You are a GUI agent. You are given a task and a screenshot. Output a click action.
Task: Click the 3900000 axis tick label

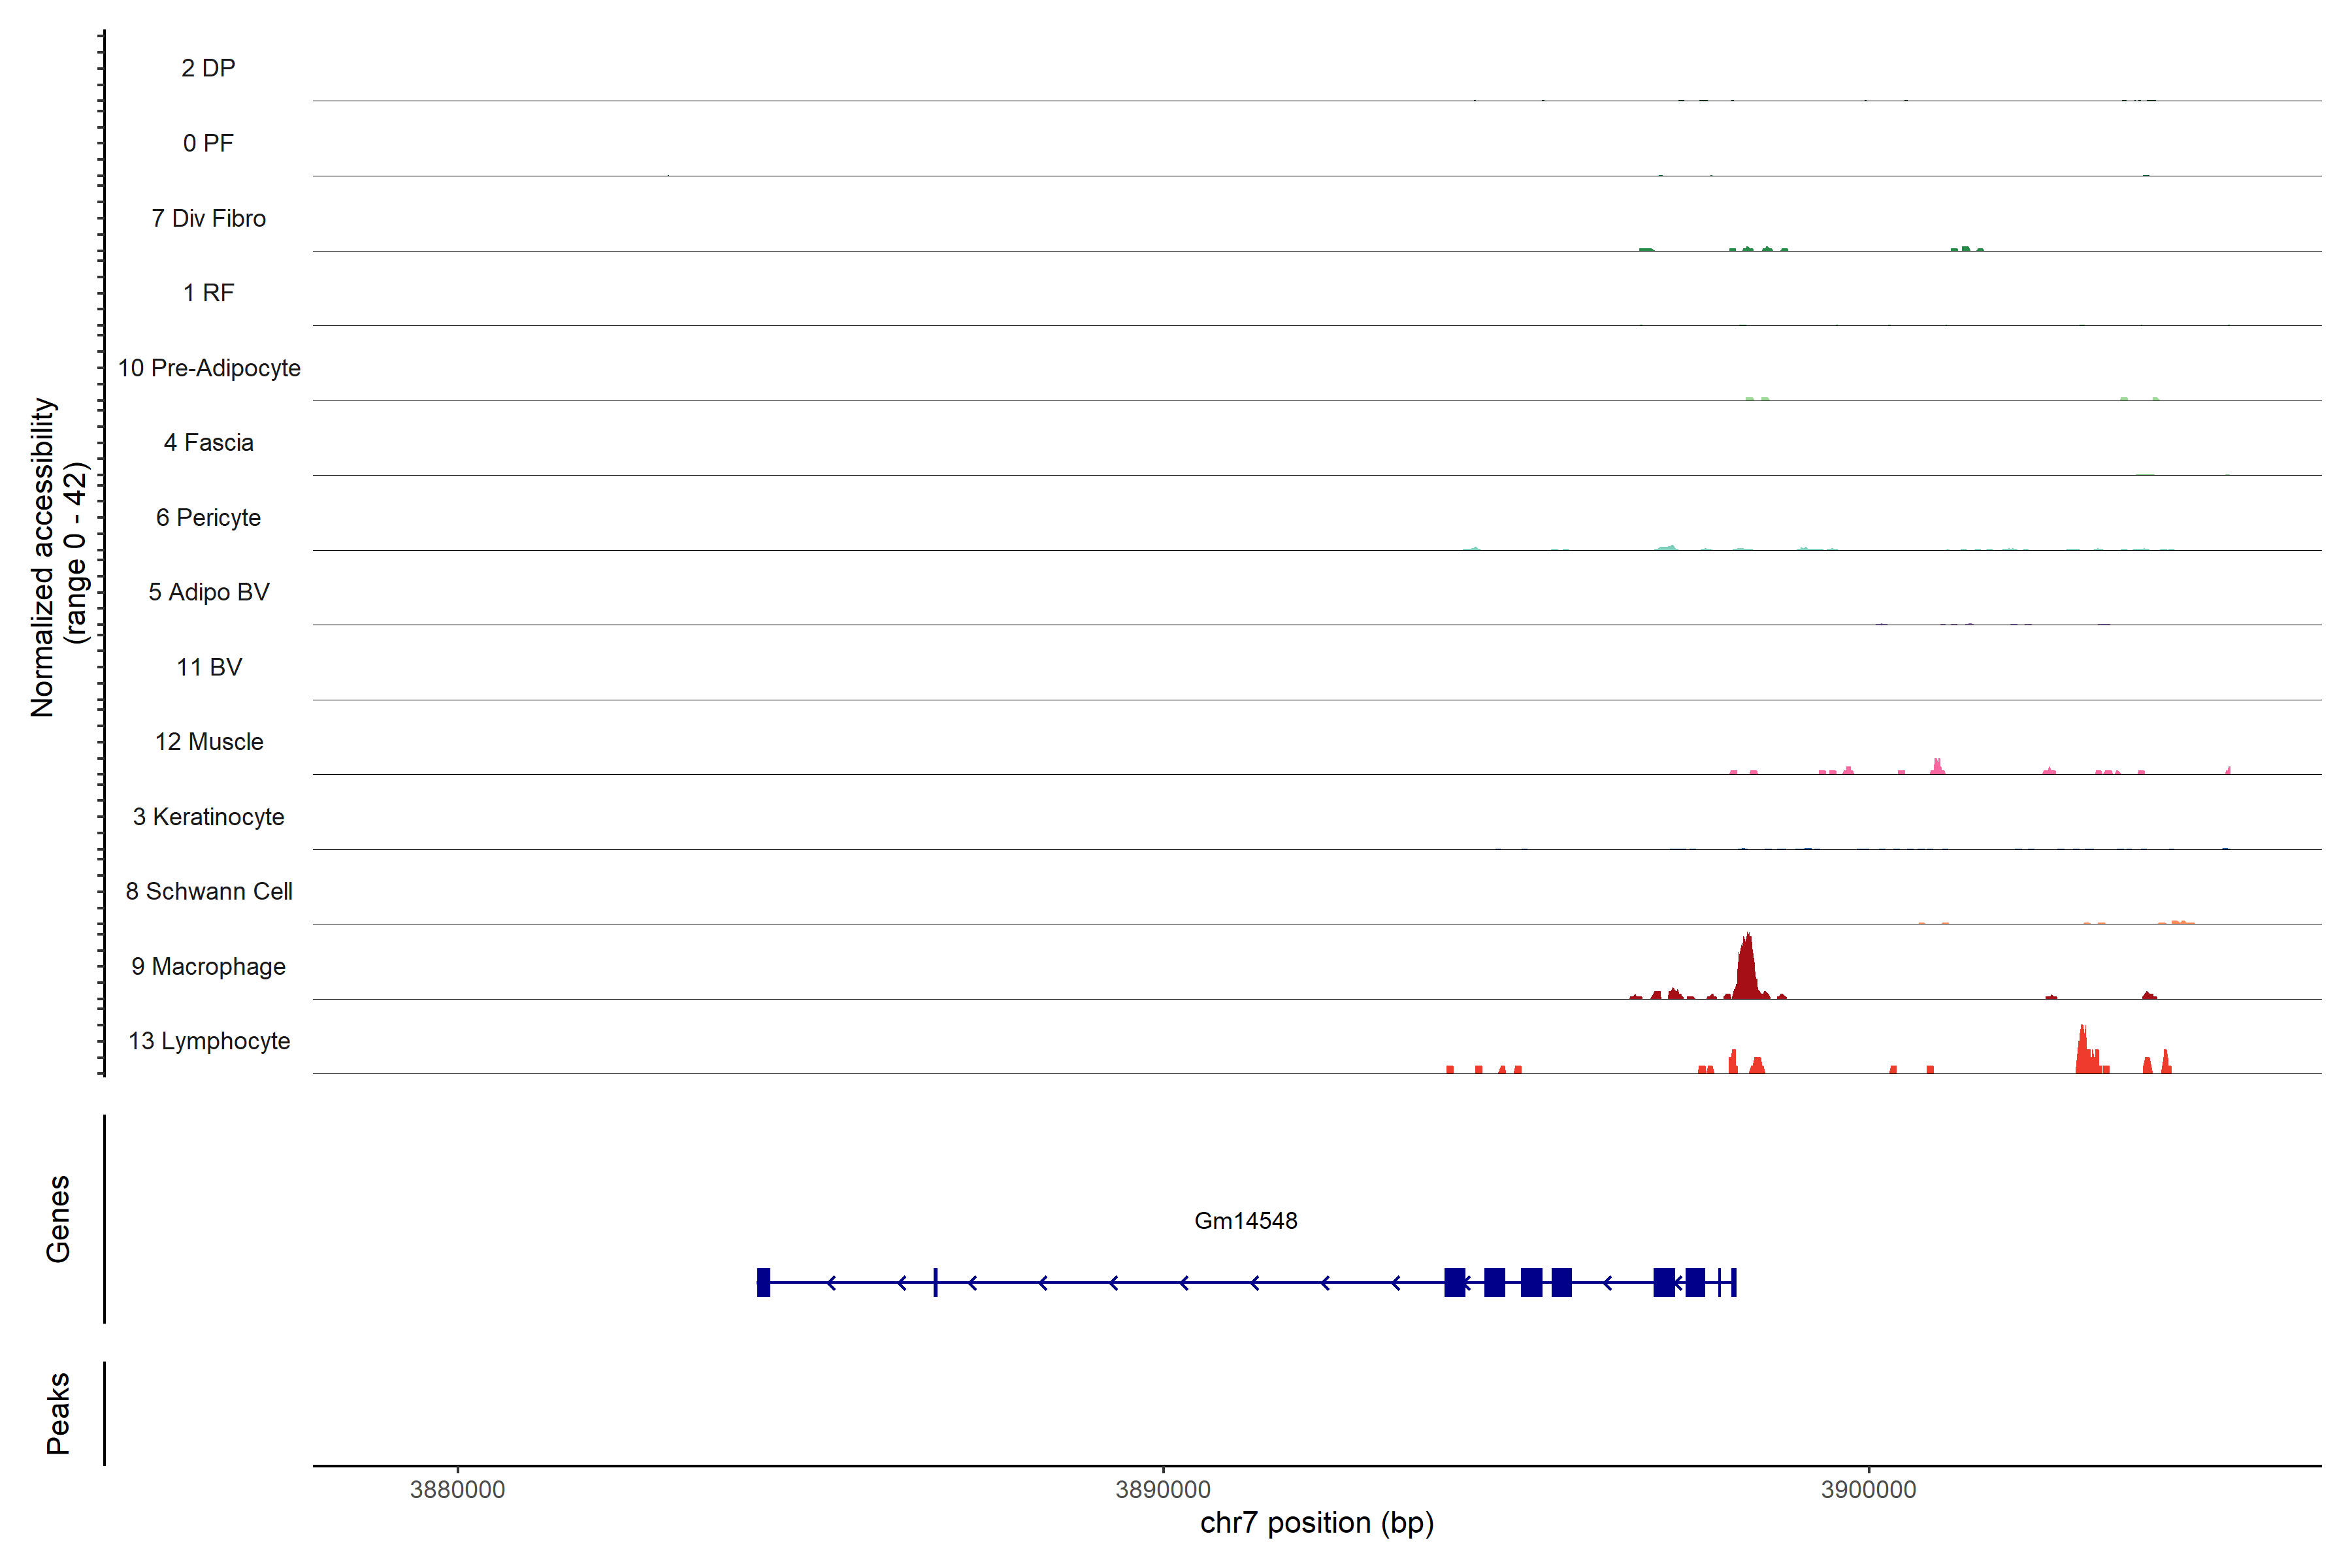click(x=1868, y=1489)
